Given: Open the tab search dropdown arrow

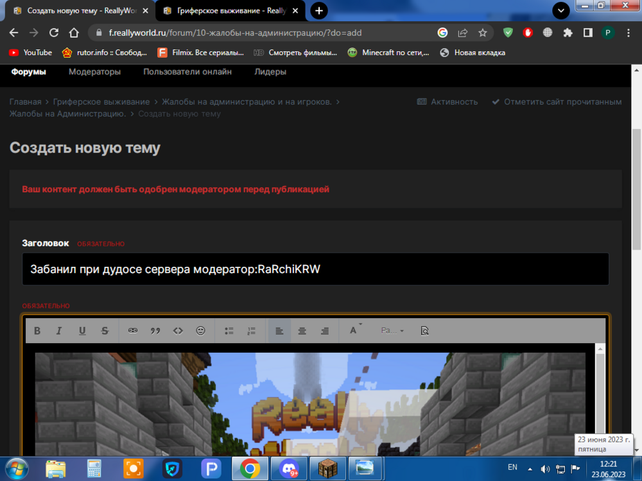Looking at the screenshot, I should tap(561, 11).
